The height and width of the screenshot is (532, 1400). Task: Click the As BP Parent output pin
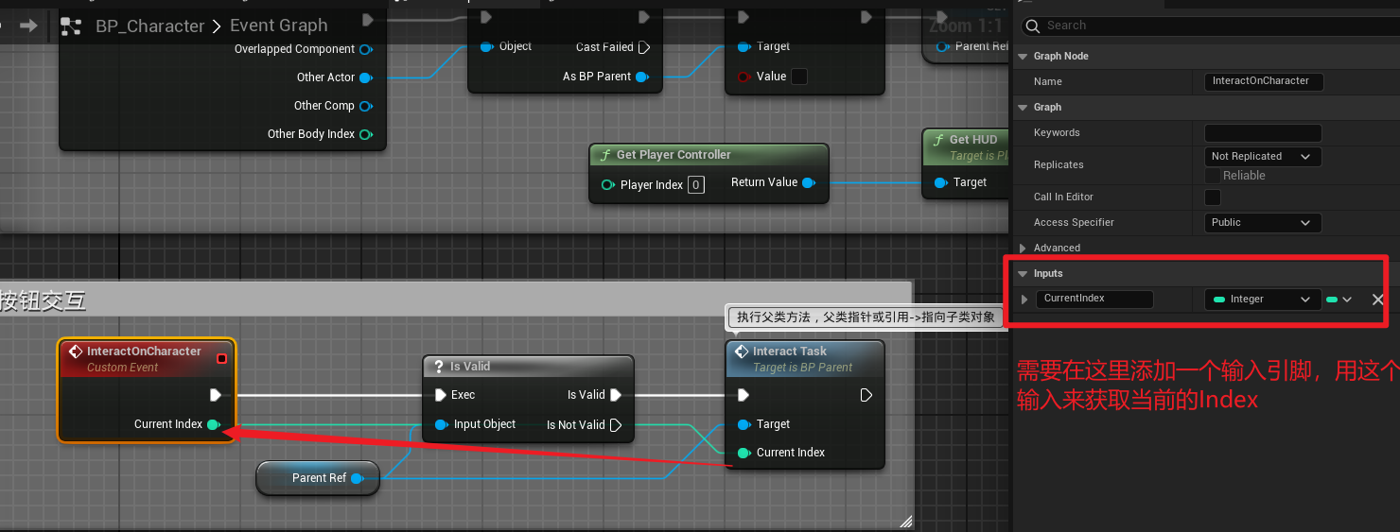pos(642,77)
